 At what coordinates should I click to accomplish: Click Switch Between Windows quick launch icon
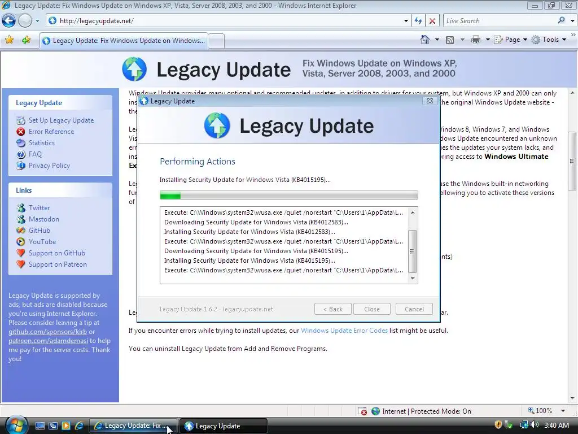coord(53,426)
